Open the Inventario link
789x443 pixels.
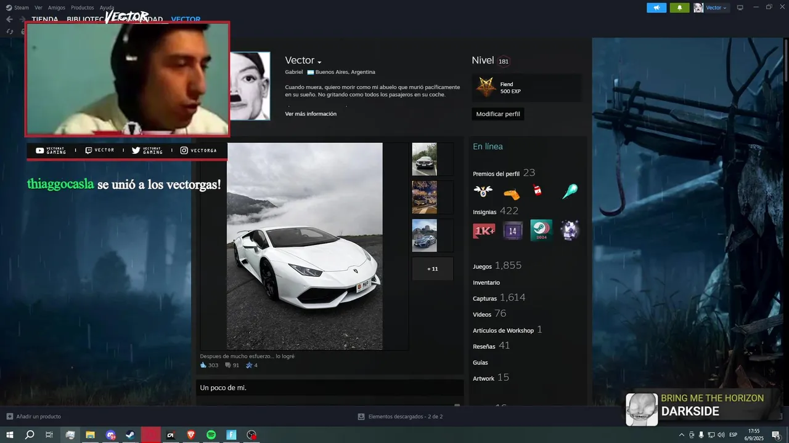[x=486, y=282]
